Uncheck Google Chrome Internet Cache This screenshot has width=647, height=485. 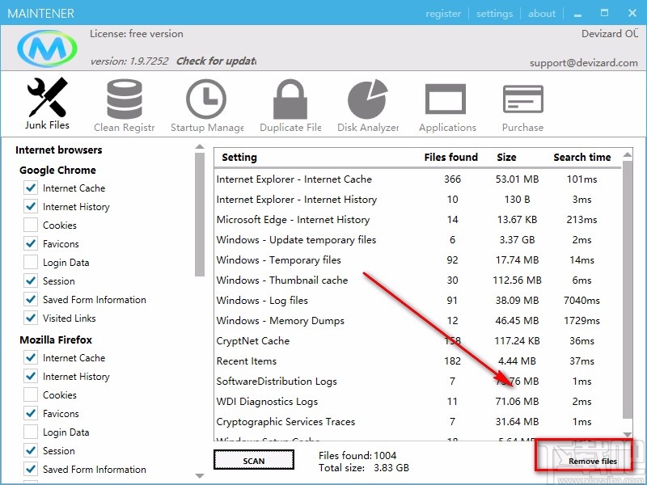click(31, 188)
